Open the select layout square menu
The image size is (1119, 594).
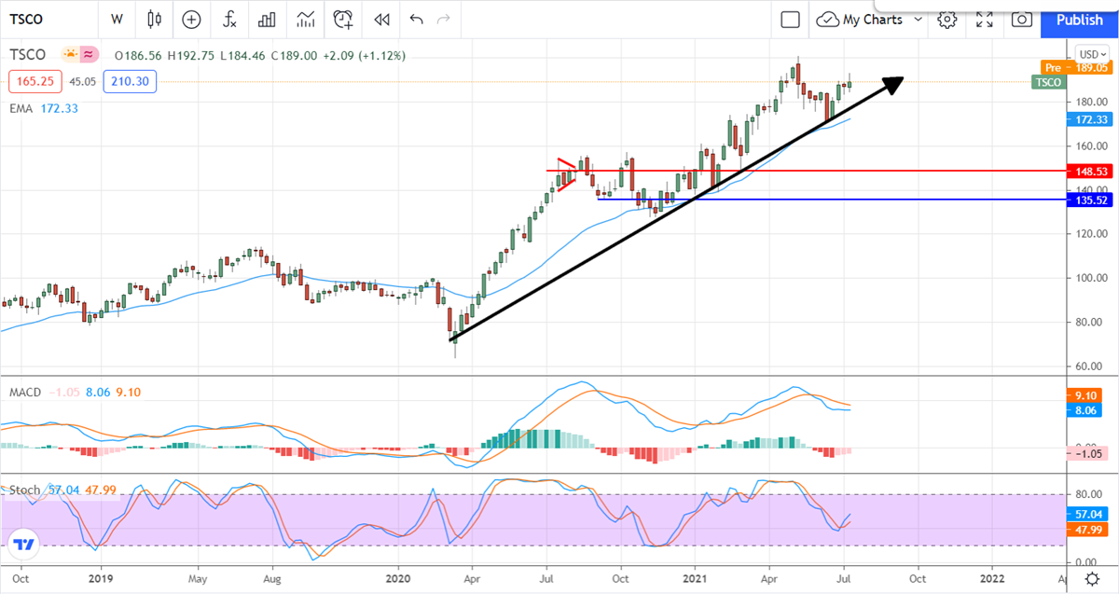point(791,20)
